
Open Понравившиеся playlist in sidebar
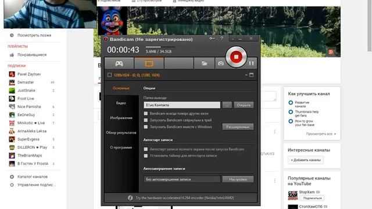pyautogui.click(x=32, y=55)
